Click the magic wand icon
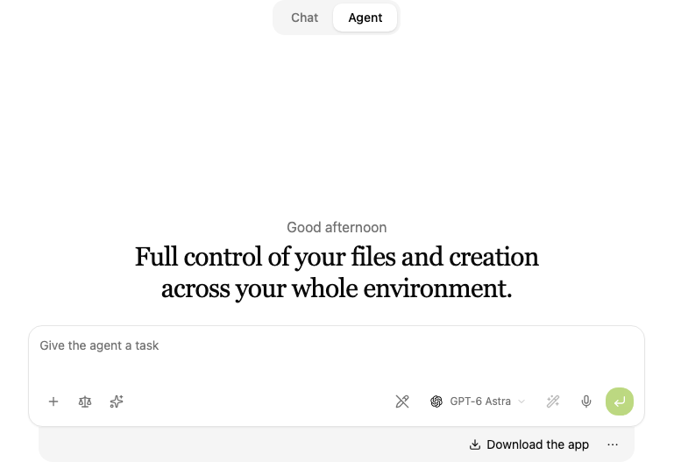 coord(553,401)
